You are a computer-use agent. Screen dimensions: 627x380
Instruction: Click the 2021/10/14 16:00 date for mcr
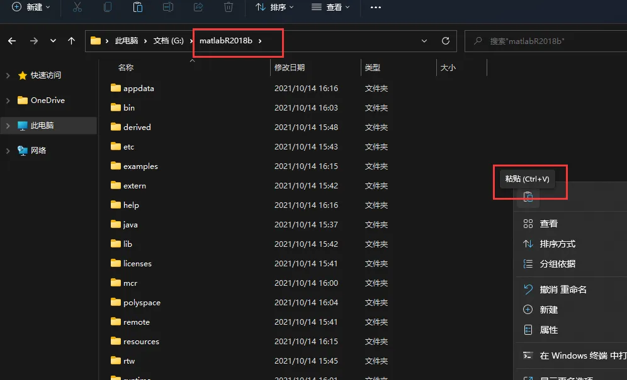coord(307,283)
